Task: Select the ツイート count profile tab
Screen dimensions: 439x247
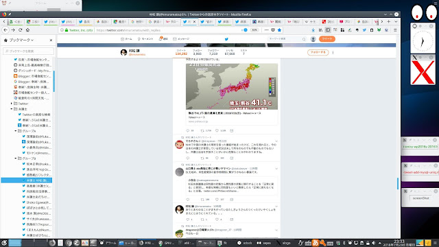Action: tap(181, 52)
